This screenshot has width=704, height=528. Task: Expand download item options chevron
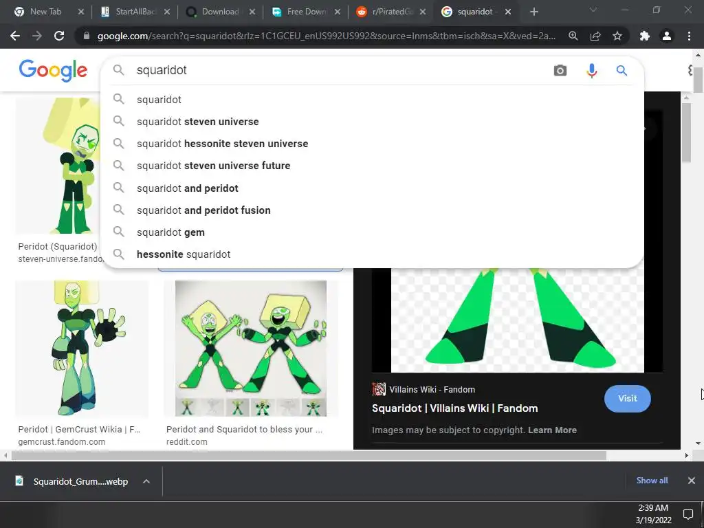[146, 481]
